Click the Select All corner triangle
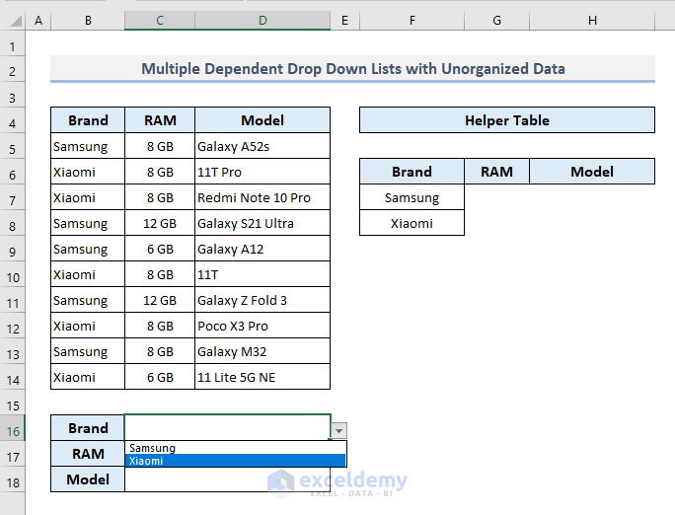 click(16, 20)
